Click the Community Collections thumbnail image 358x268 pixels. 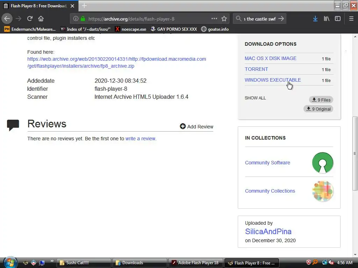pyautogui.click(x=322, y=191)
